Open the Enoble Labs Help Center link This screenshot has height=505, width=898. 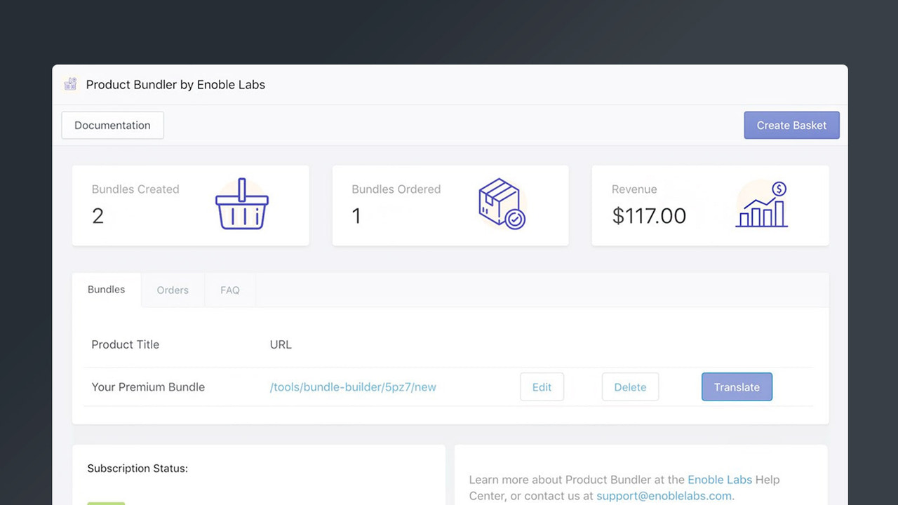pos(720,479)
